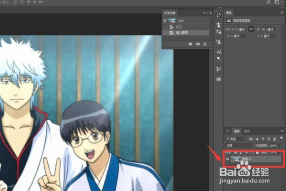Screen dimensions: 286x191
Task: Toggle history brush source beside 打开 state
Action: 165,27
